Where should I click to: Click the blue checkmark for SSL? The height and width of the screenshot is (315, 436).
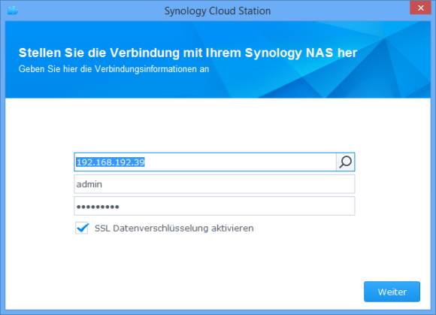82,228
